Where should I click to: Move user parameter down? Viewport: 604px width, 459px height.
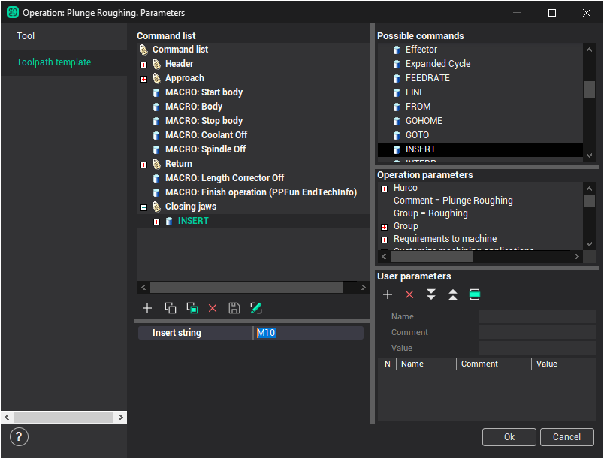[x=431, y=294]
